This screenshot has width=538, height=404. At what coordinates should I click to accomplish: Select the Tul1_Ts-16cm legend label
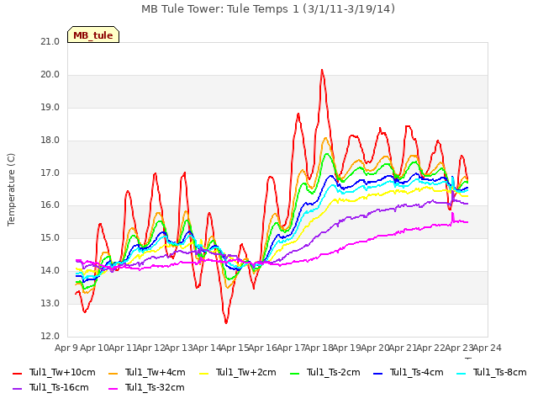click(59, 387)
